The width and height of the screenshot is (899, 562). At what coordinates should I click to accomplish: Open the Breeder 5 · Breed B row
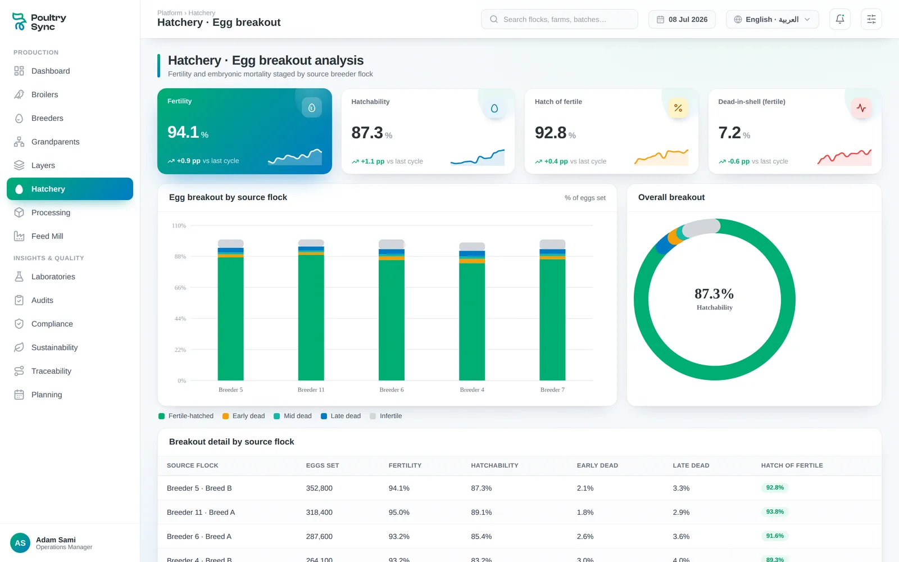tap(519, 488)
